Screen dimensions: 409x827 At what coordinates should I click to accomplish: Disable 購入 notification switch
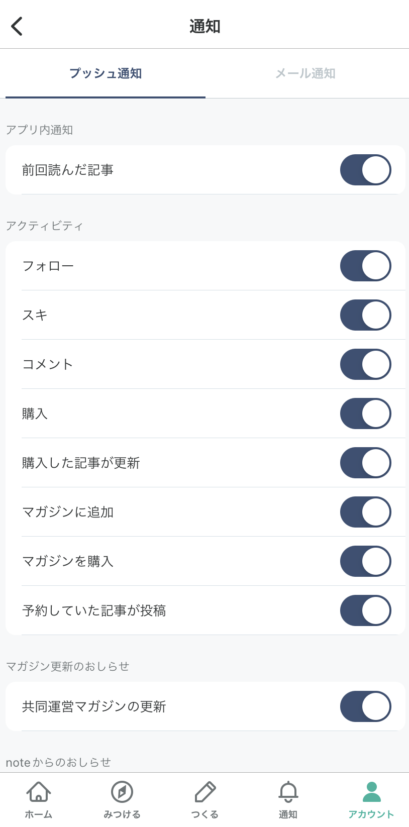(365, 413)
